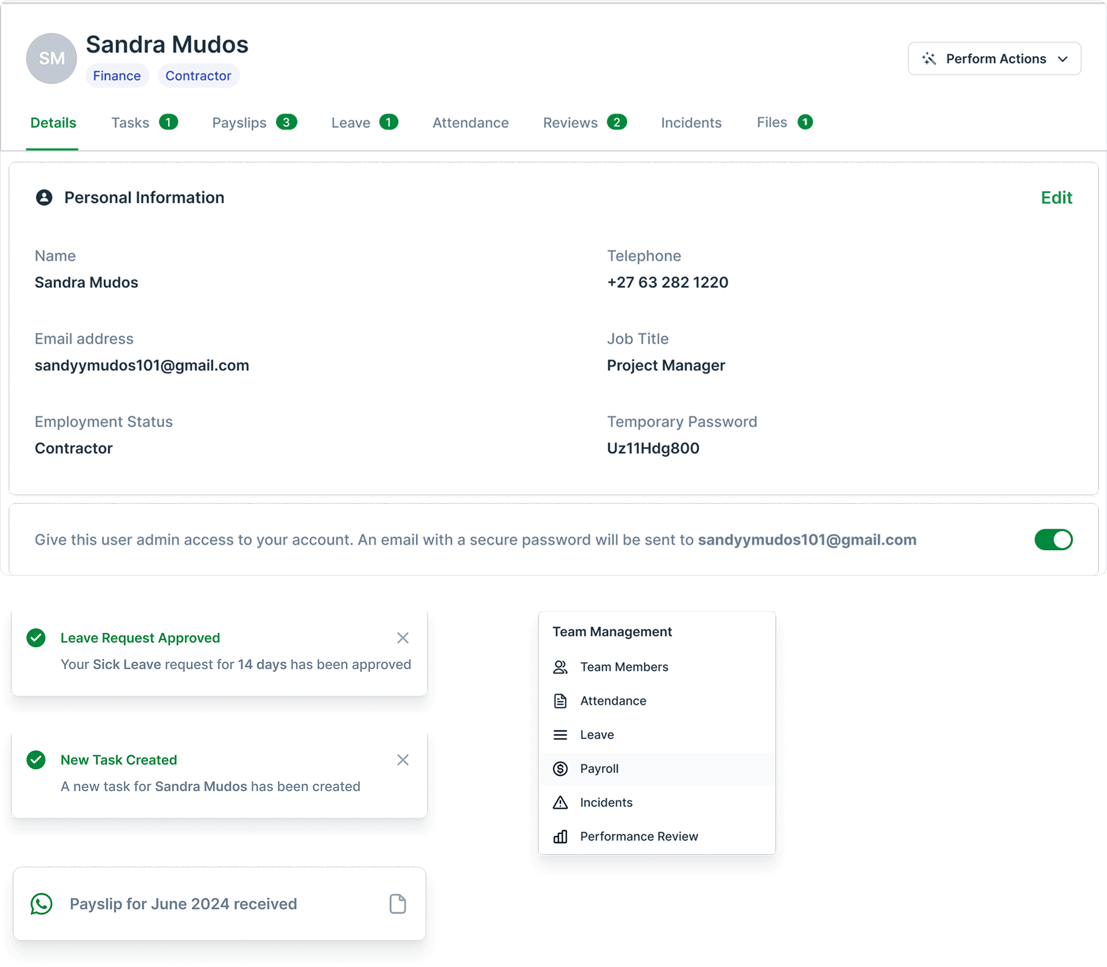The height and width of the screenshot is (967, 1107).
Task: Disable the admin access toggle
Action: tap(1053, 539)
